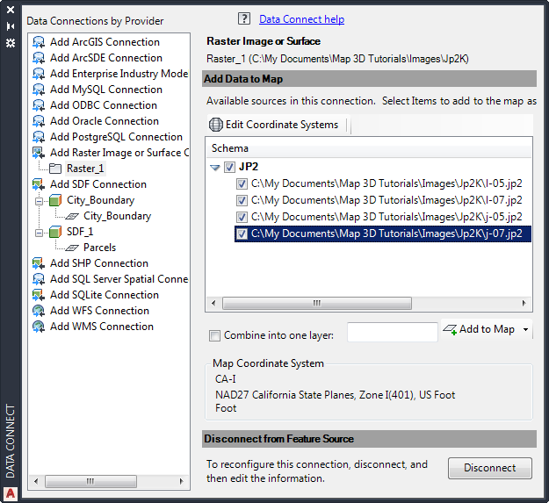Click the Add Oracle Connection icon

39,121
